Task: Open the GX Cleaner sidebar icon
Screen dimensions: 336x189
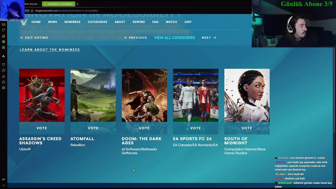Action: pyautogui.click(x=3, y=36)
